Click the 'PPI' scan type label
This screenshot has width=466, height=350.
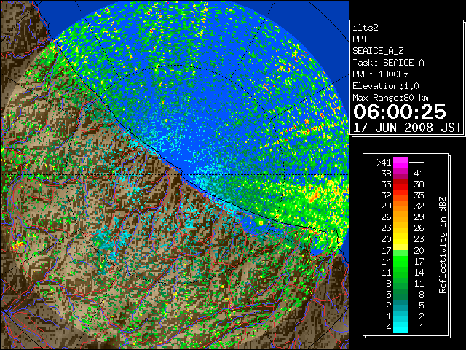(360, 39)
